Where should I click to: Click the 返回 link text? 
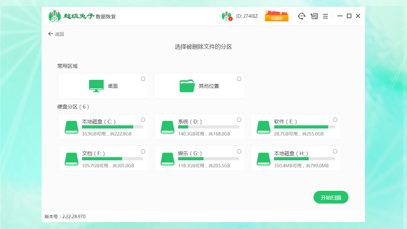tap(59, 34)
